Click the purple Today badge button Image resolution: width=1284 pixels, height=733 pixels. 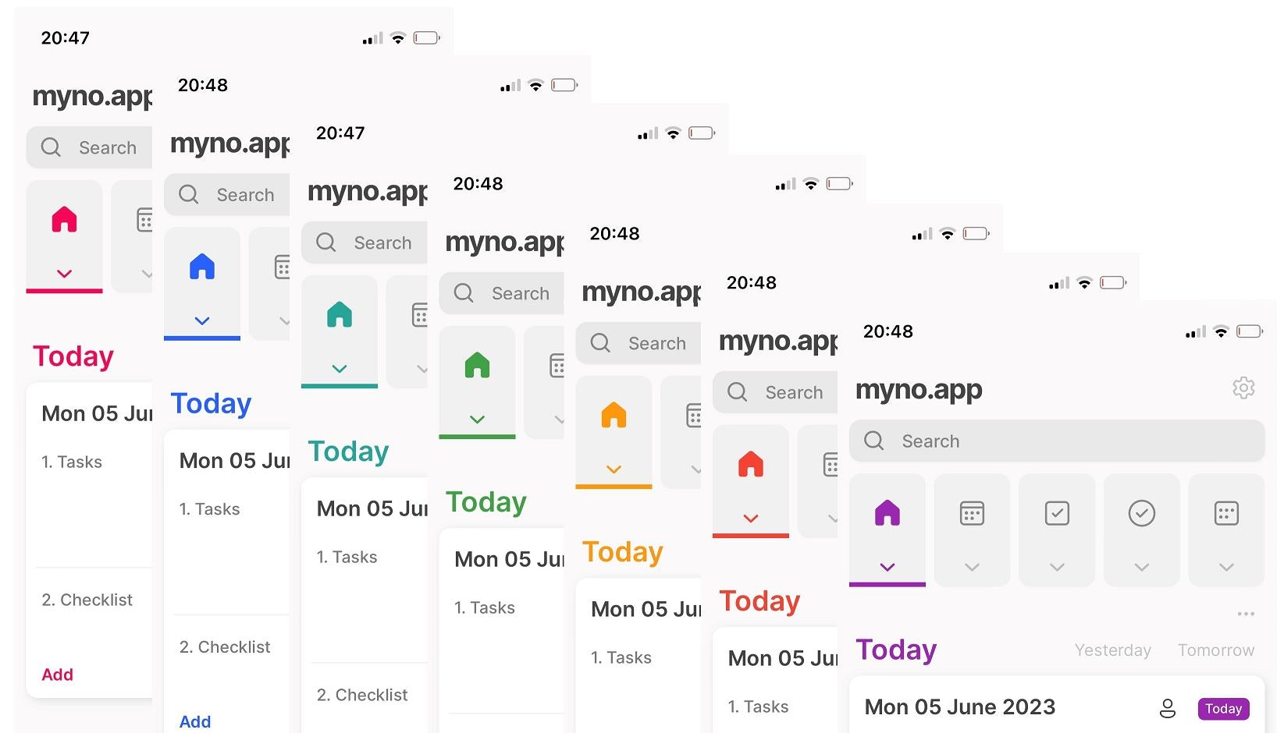pos(1223,708)
